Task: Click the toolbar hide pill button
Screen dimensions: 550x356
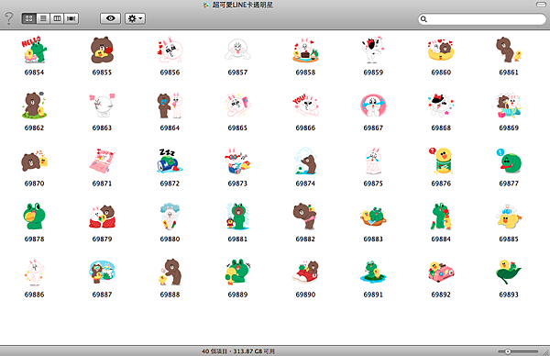Action: [x=541, y=5]
